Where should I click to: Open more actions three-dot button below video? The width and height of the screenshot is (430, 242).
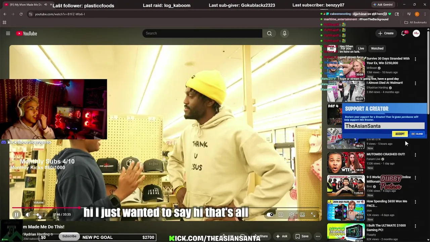pos(317,236)
